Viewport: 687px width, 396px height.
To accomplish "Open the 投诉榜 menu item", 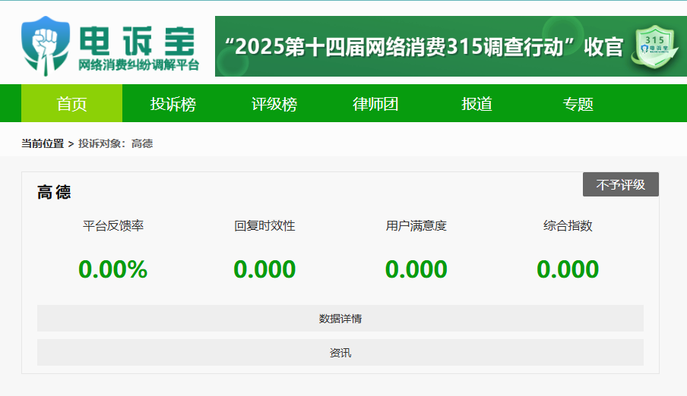I will pos(173,103).
